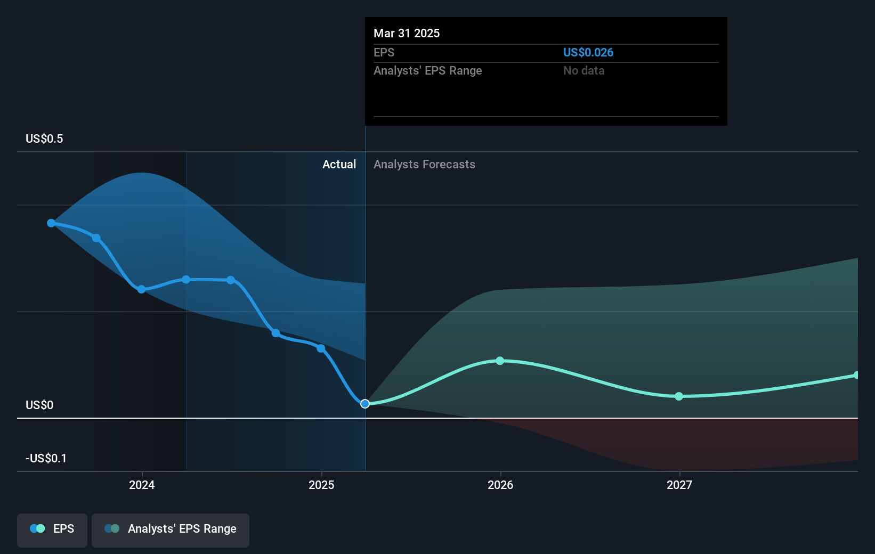Toggle the Analysts' EPS Range legend
Image resolution: width=875 pixels, height=554 pixels.
(171, 530)
